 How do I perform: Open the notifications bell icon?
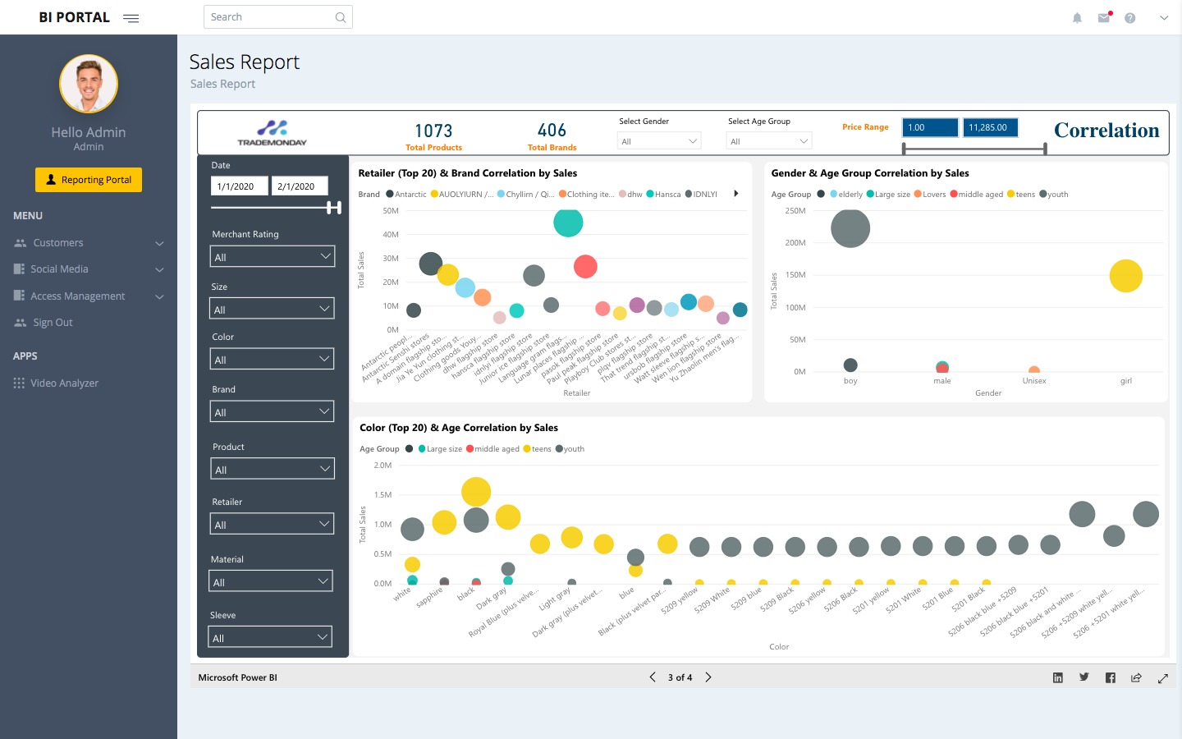(1077, 18)
